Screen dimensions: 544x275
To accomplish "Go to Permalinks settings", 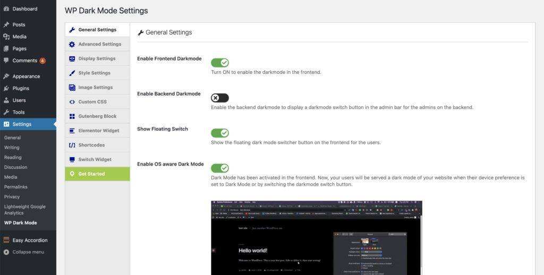I will point(16,187).
